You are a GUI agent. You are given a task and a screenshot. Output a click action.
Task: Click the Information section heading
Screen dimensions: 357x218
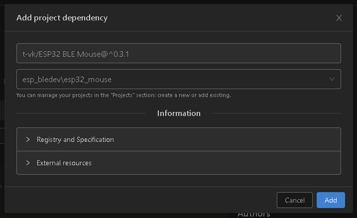179,113
